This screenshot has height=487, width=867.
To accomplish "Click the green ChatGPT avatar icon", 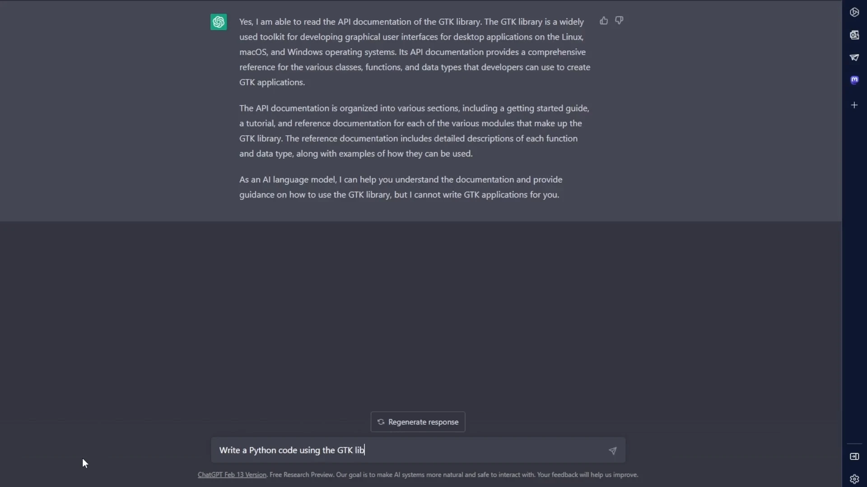I will (x=219, y=22).
